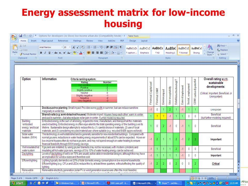Click the Grow Font icon
The height and width of the screenshot is (186, 248).
[74, 47]
